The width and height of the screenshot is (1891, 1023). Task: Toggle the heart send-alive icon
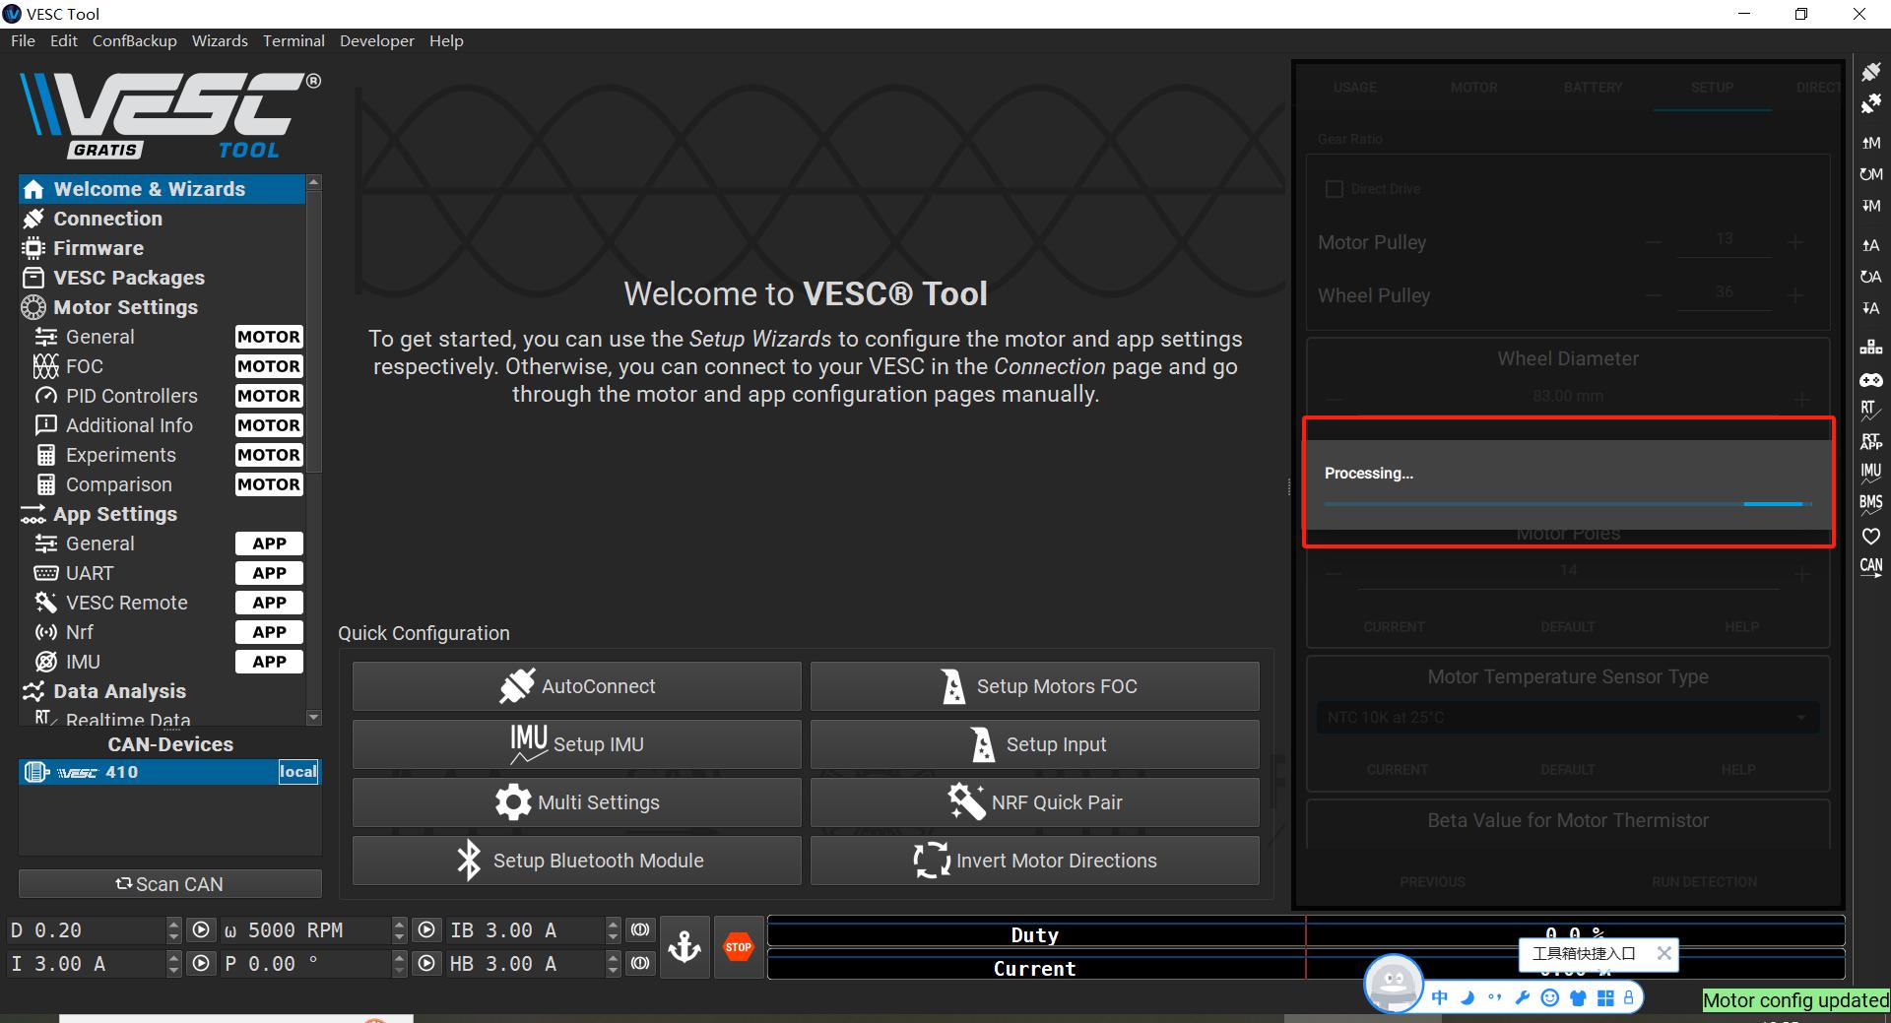[x=1870, y=536]
